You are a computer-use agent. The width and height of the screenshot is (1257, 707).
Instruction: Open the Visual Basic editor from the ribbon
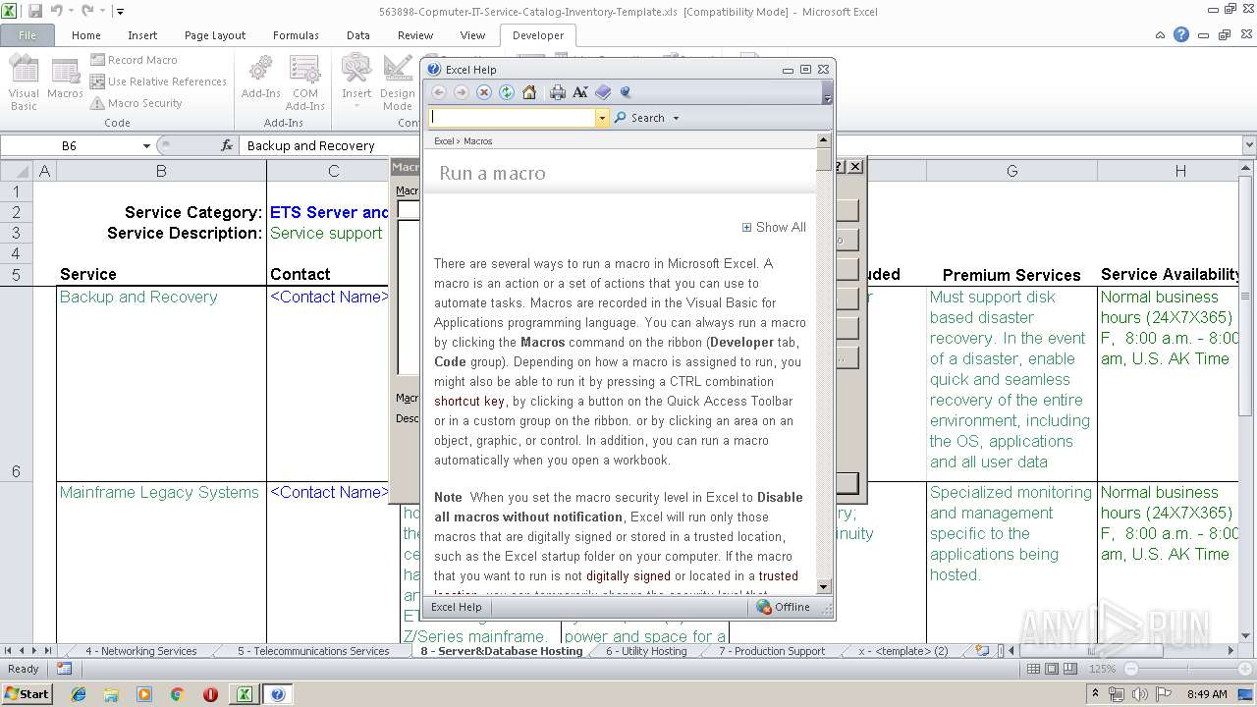pos(24,83)
